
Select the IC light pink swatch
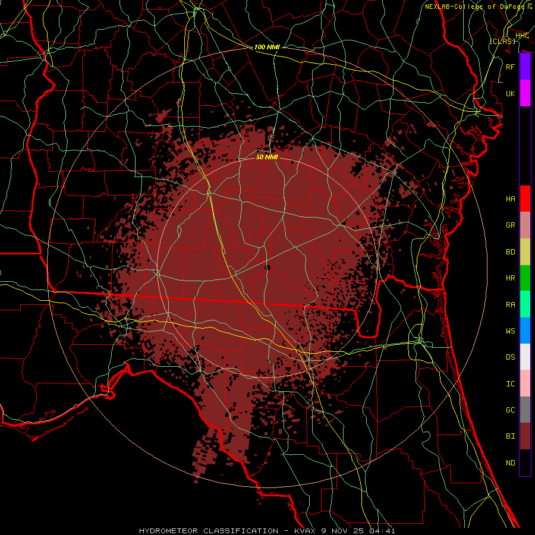click(x=525, y=383)
